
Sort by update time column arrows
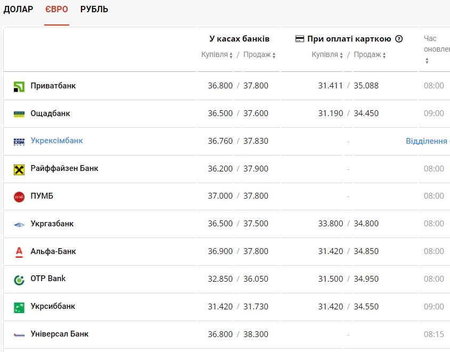(427, 61)
